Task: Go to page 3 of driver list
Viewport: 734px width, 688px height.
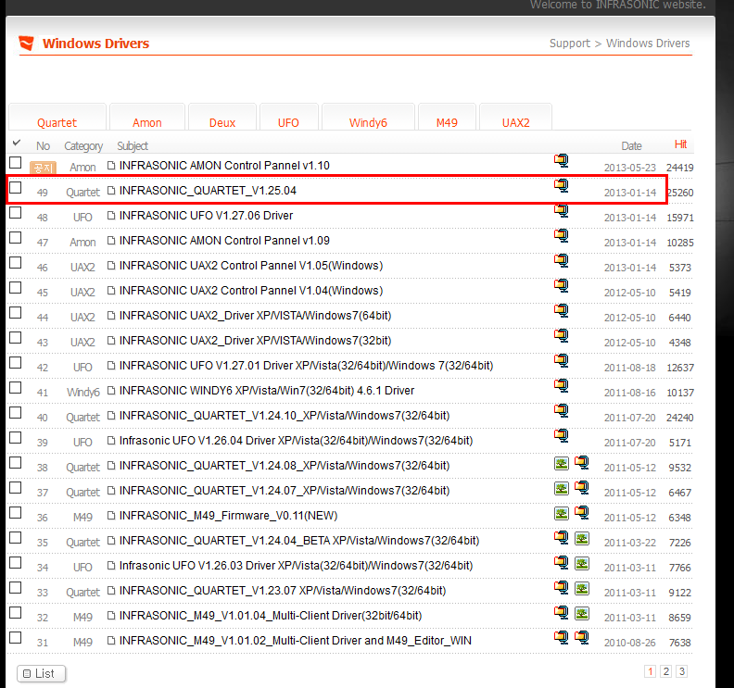Action: tap(682, 671)
